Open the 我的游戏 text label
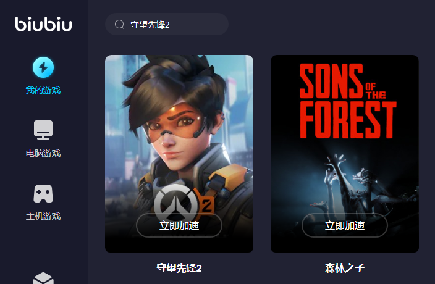 coord(43,90)
